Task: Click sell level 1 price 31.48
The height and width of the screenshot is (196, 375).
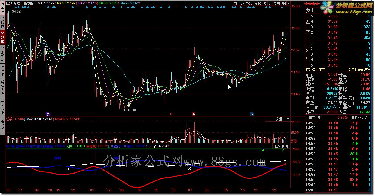Action: tap(333, 38)
